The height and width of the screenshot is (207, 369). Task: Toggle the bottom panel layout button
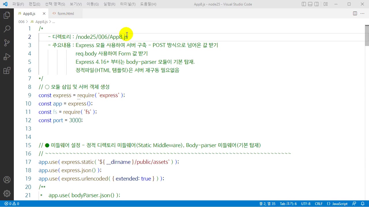click(310, 4)
